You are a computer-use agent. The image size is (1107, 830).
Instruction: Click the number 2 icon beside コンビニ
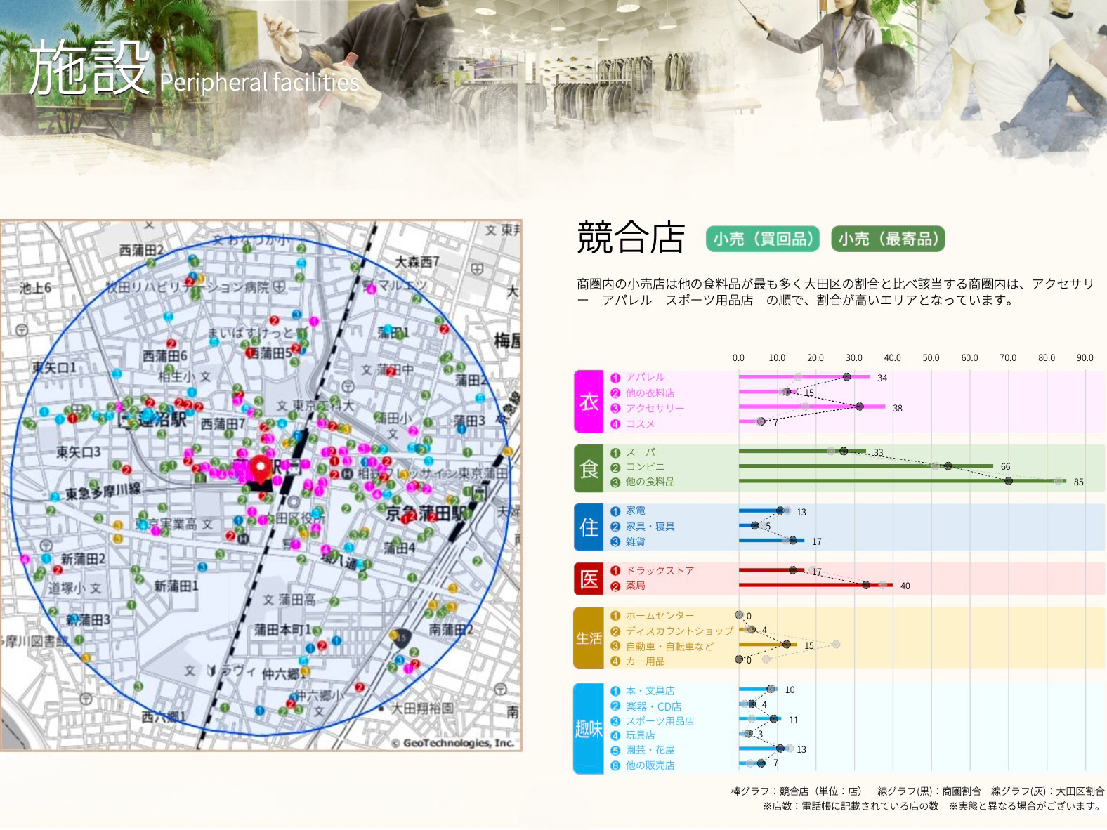click(615, 468)
